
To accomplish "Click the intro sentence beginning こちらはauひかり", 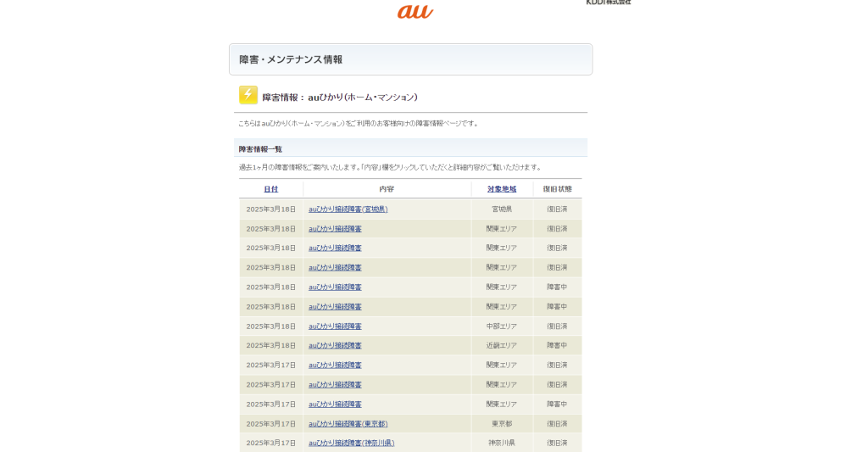I will (359, 124).
